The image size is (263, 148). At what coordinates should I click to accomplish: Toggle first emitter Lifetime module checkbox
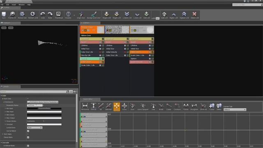(x=103, y=46)
